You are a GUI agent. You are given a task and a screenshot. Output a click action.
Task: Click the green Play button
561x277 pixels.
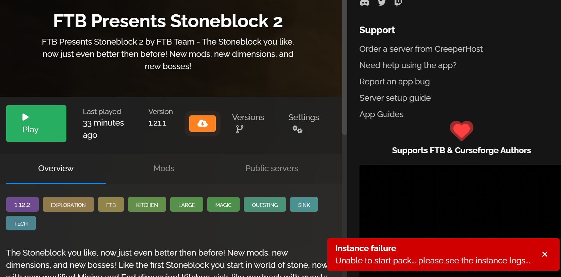click(36, 124)
